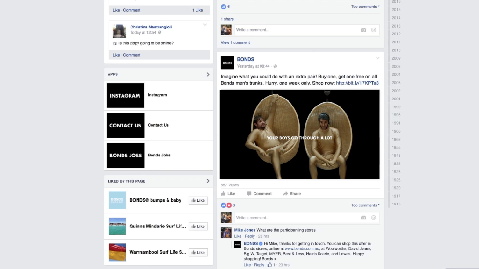Click emoji icon in top comment box

373,30
